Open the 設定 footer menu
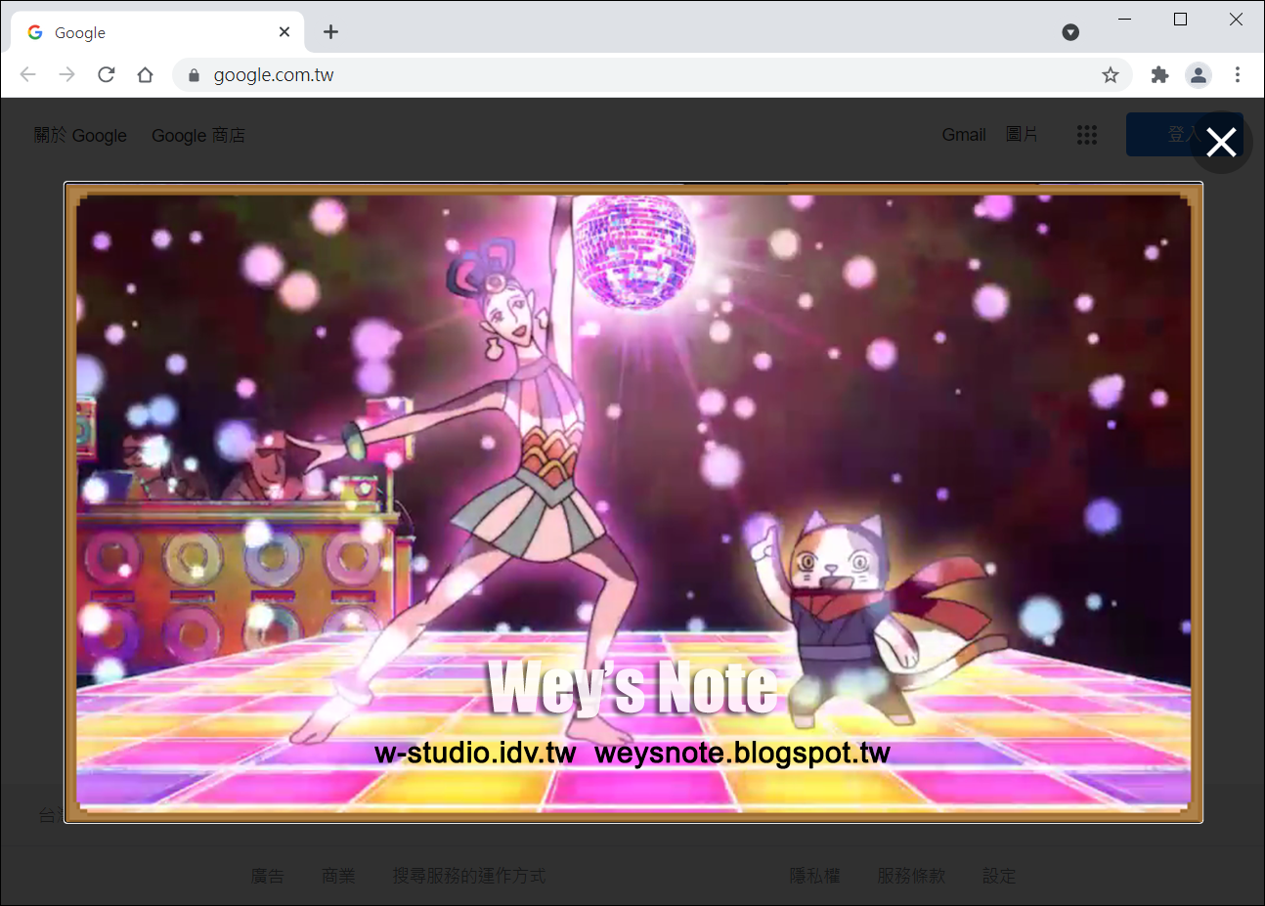This screenshot has width=1265, height=906. coord(999,876)
